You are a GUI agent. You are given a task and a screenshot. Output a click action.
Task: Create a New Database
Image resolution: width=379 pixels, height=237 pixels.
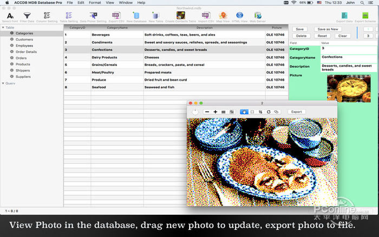tap(136, 17)
